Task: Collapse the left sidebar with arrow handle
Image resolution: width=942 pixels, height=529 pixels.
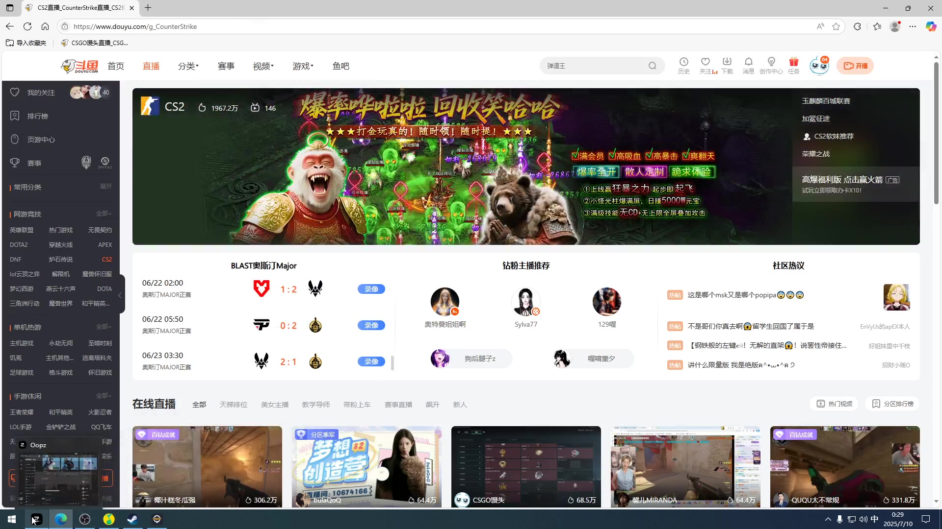Action: (120, 295)
